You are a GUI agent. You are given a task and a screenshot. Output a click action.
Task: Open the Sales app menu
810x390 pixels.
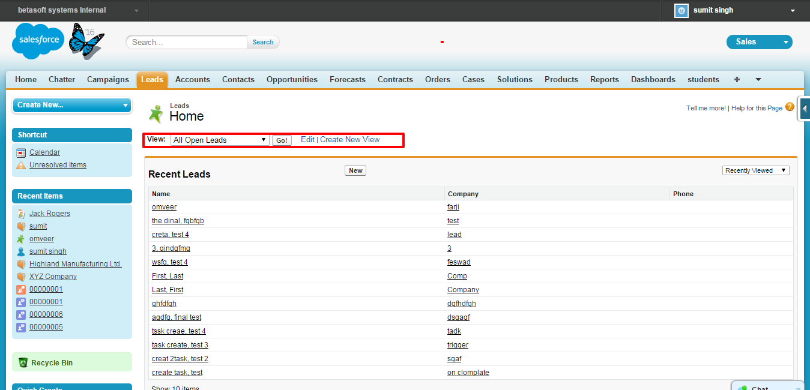click(759, 41)
